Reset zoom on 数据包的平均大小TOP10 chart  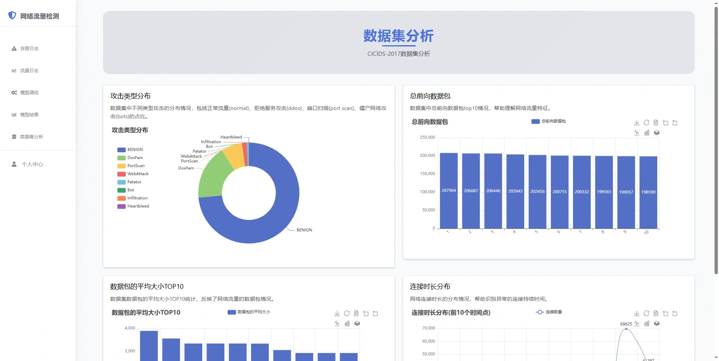(x=376, y=313)
